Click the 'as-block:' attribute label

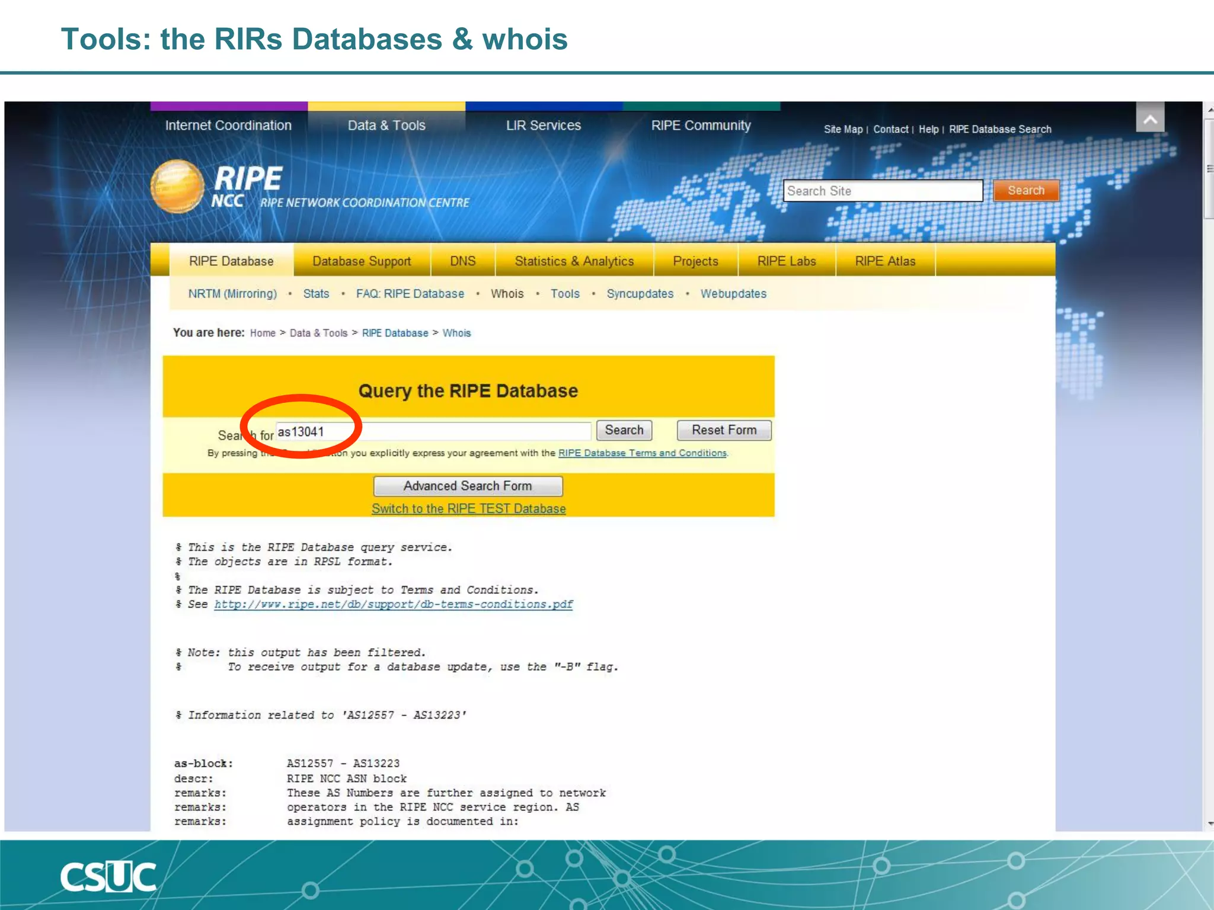[x=203, y=764]
